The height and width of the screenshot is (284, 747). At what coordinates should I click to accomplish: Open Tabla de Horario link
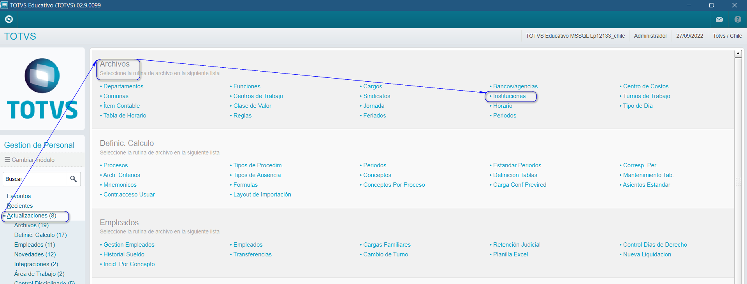(x=125, y=116)
